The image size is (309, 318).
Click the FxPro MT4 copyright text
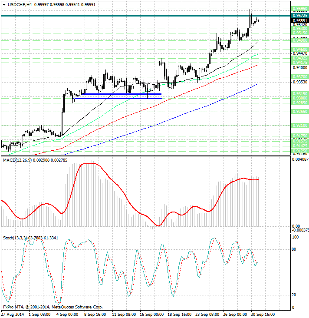tap(52, 307)
